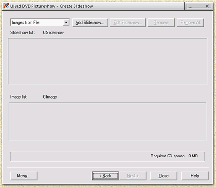The height and width of the screenshot is (187, 216).
Task: Minimize the Create Slideshow window
Action: [190, 6]
